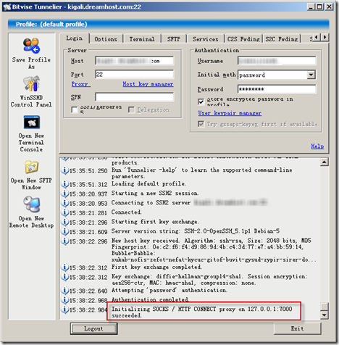
Task: Click info icon of 'Connected.' log entry
Action: click(64, 212)
